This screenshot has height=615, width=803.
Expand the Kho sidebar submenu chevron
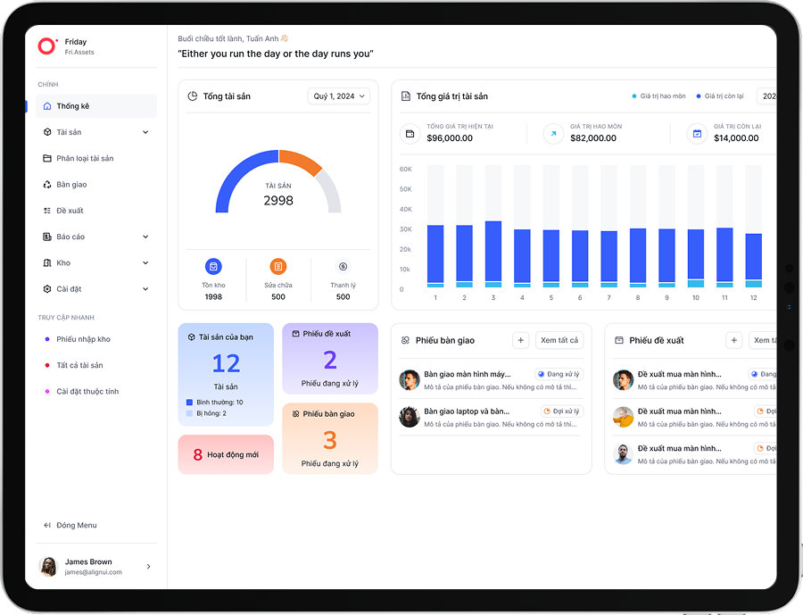(x=145, y=263)
